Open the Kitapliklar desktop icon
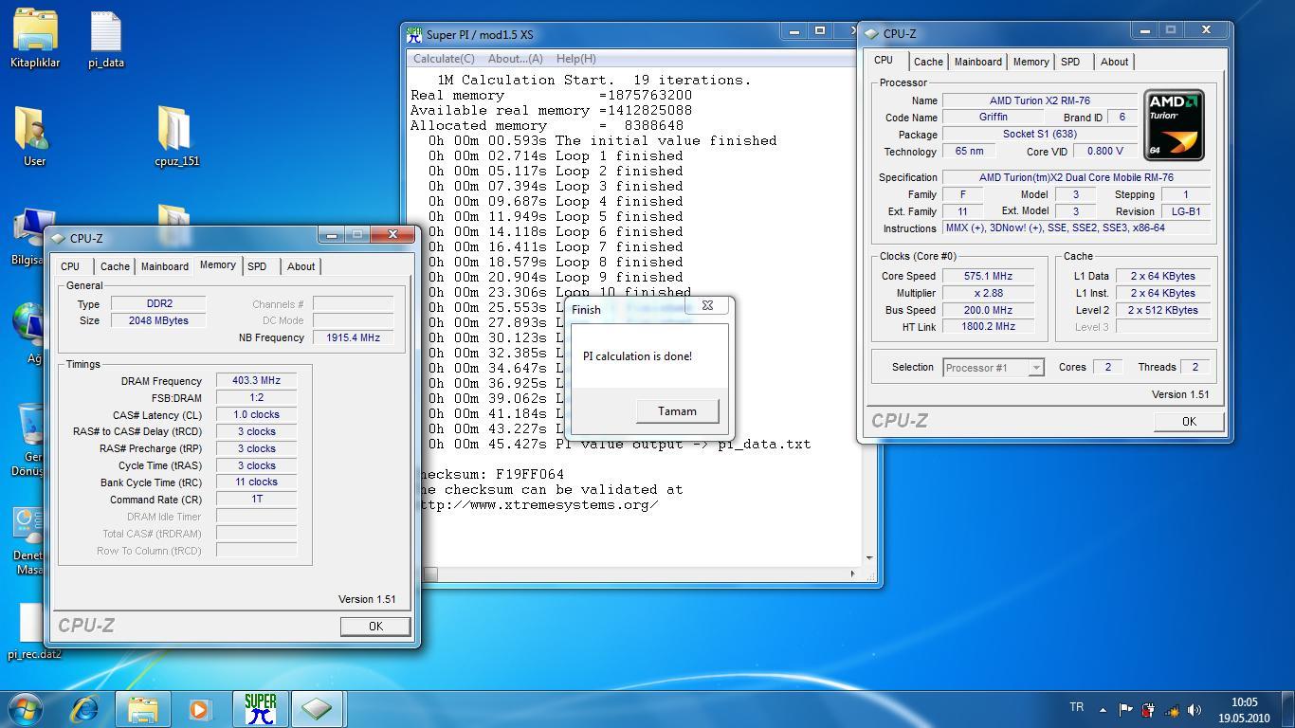The height and width of the screenshot is (728, 1295). click(35, 38)
